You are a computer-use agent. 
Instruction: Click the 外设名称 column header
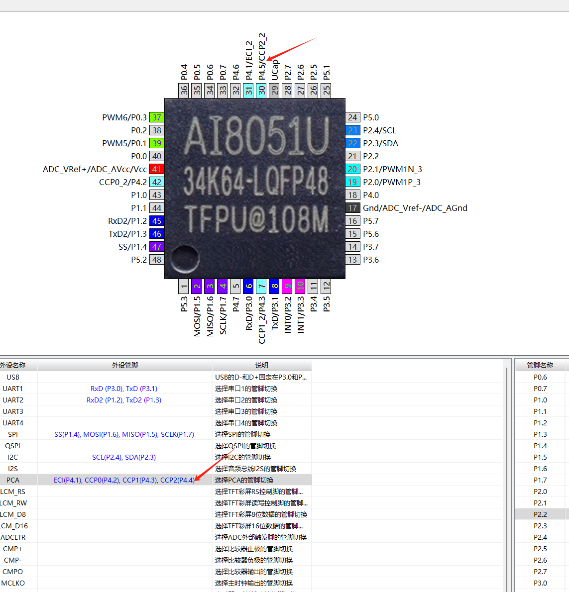tap(18, 365)
